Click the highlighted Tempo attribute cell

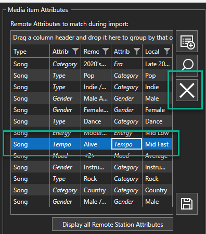point(126,144)
